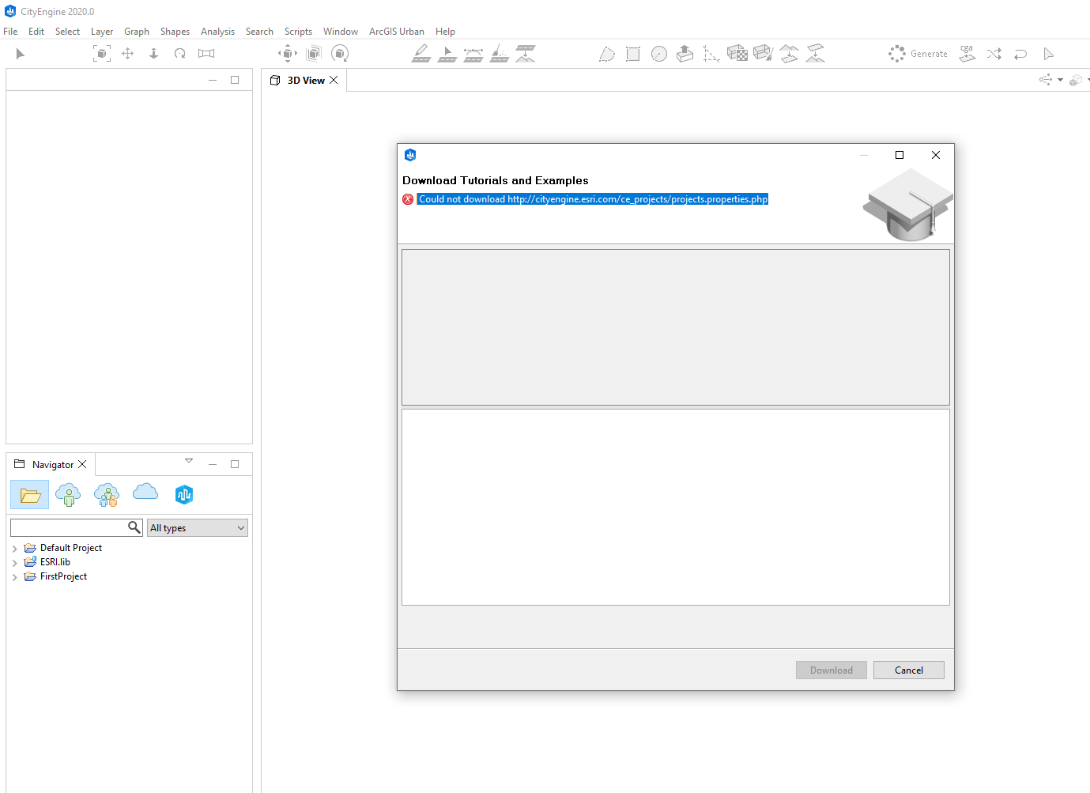This screenshot has height=793, width=1090.
Task: Click the align street to terrain icon
Action: (x=526, y=54)
